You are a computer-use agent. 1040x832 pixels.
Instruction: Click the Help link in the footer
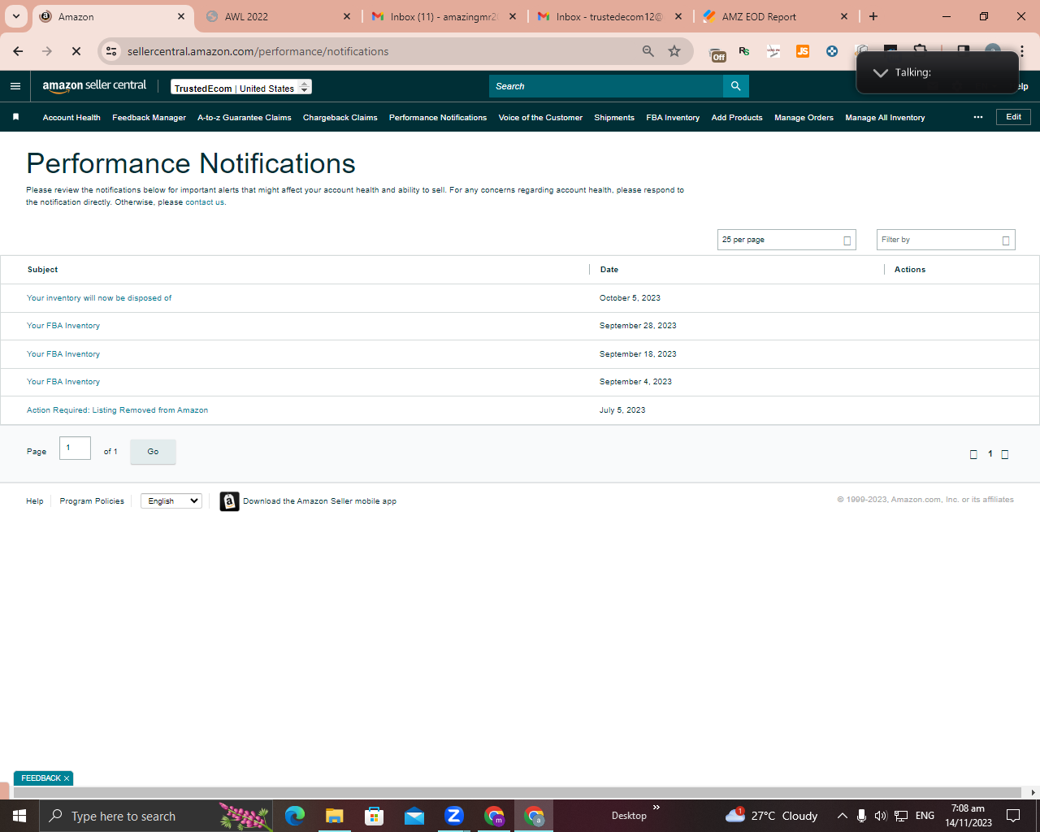click(35, 501)
